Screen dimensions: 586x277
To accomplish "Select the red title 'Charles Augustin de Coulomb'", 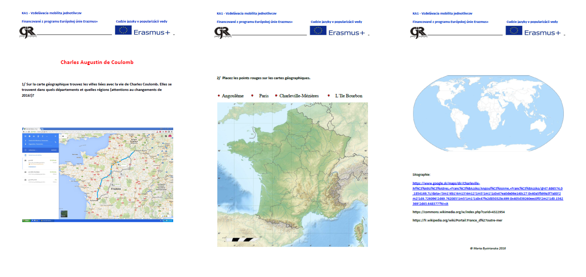I will pyautogui.click(x=97, y=62).
